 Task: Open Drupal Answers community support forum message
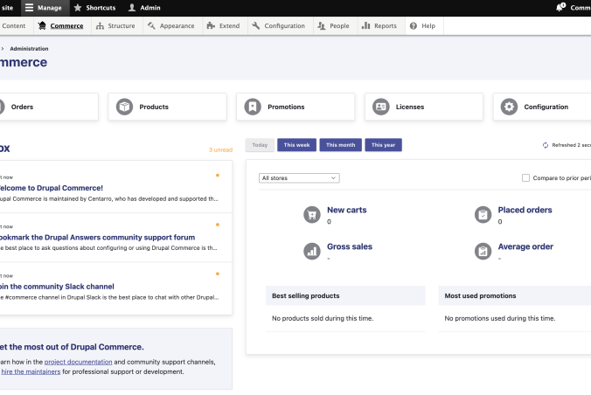(x=97, y=237)
